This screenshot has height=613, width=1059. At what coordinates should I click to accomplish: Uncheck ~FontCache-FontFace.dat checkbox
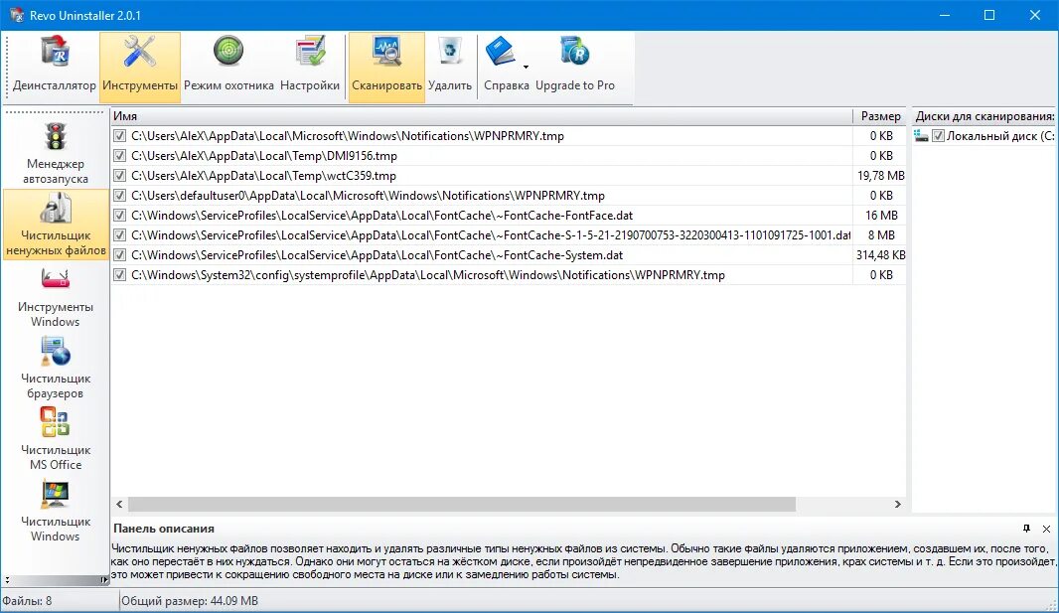click(119, 216)
